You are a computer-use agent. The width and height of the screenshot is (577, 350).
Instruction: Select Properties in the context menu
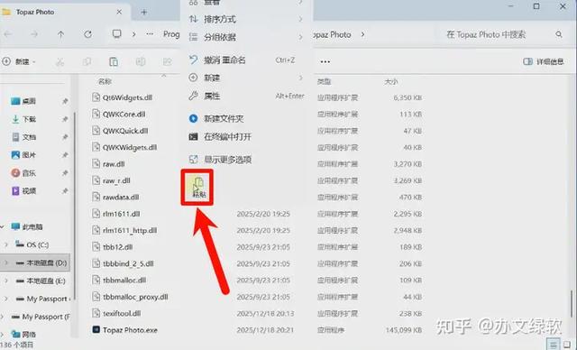(246, 96)
